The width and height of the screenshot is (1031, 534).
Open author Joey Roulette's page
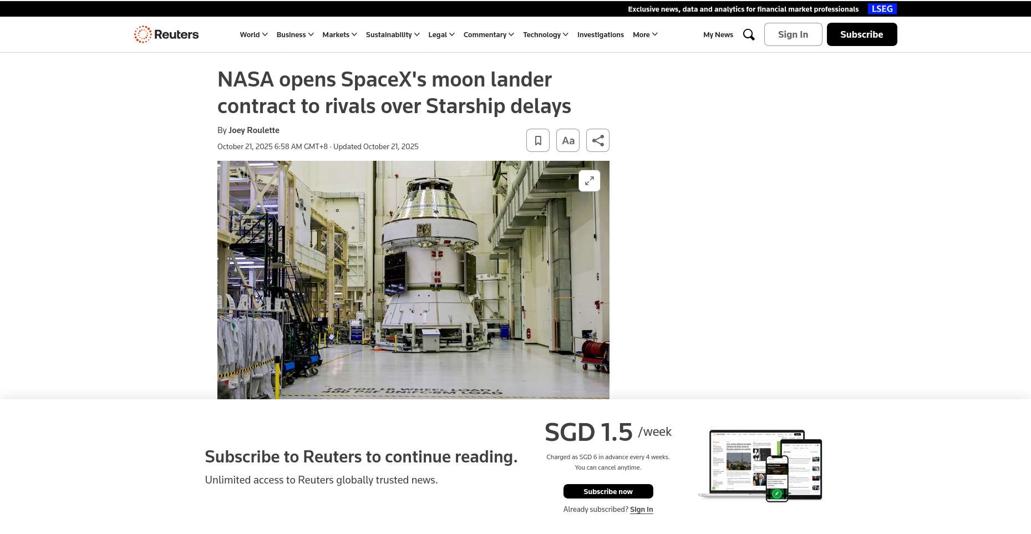[x=254, y=130]
